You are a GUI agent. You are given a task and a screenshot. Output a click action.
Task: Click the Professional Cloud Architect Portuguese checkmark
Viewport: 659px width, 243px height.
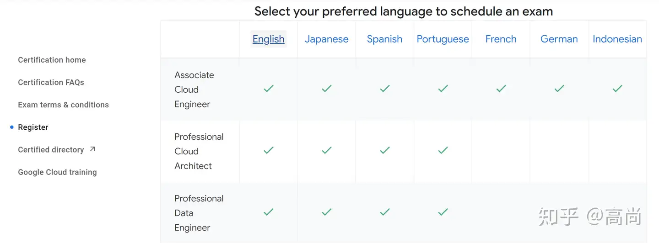pos(443,150)
